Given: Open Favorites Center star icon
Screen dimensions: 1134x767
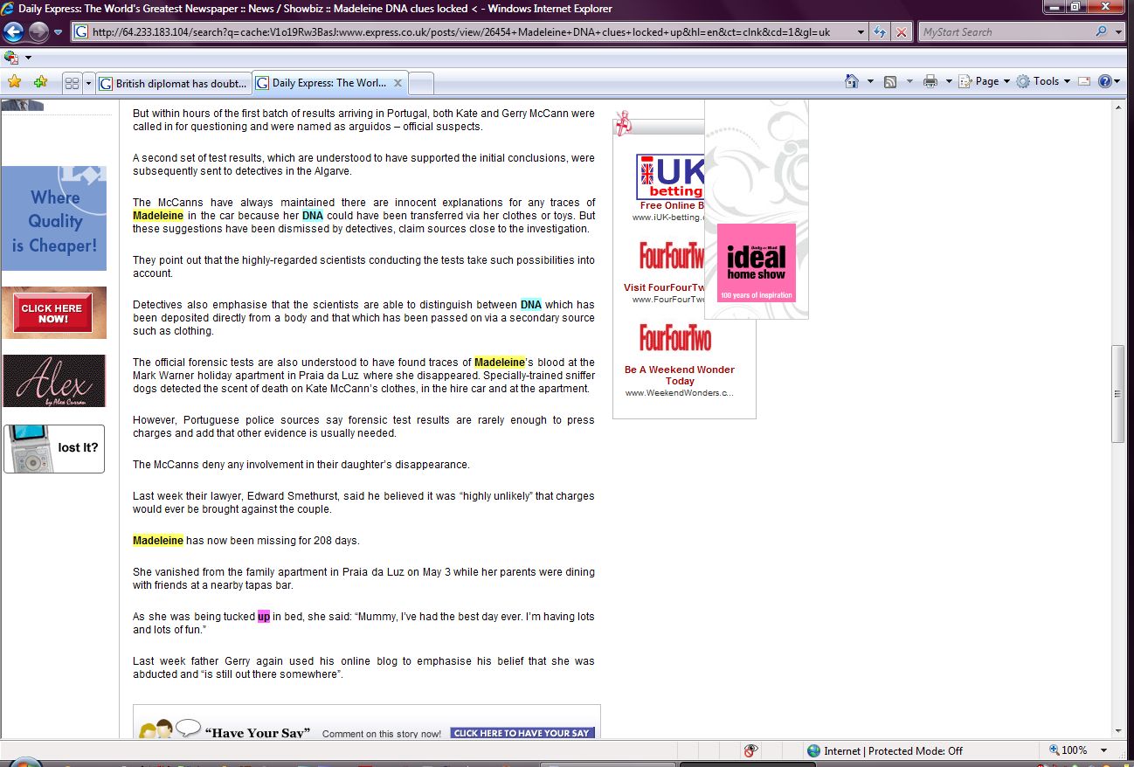Looking at the screenshot, I should [14, 82].
